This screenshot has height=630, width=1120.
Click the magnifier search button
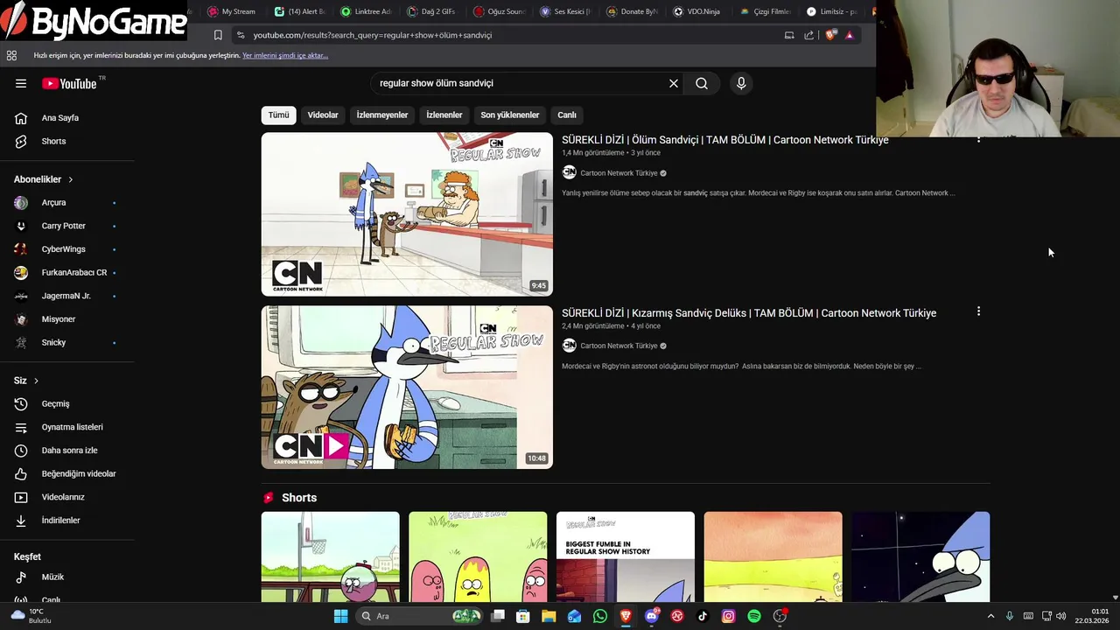coord(702,83)
